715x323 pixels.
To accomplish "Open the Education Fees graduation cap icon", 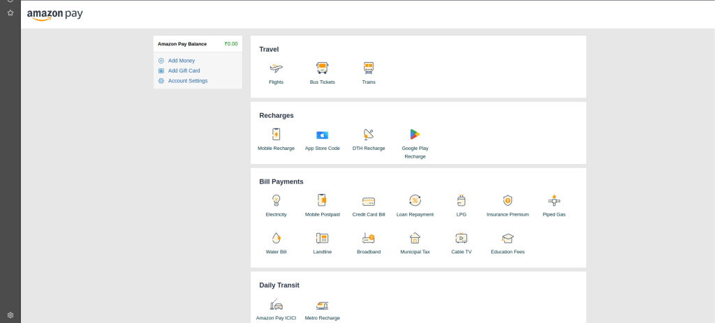I will point(508,238).
